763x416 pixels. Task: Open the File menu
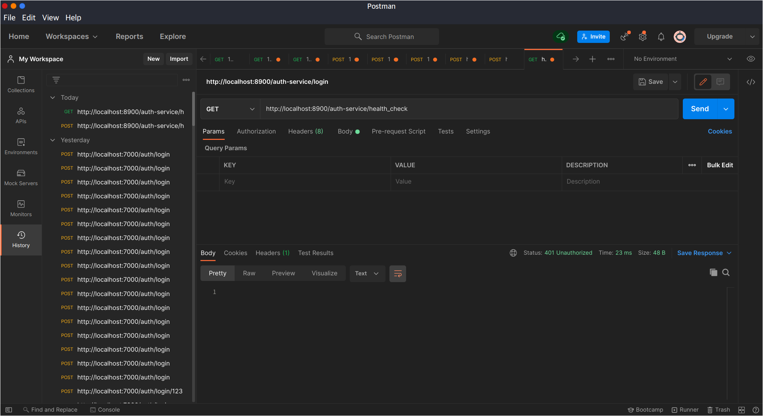[10, 18]
